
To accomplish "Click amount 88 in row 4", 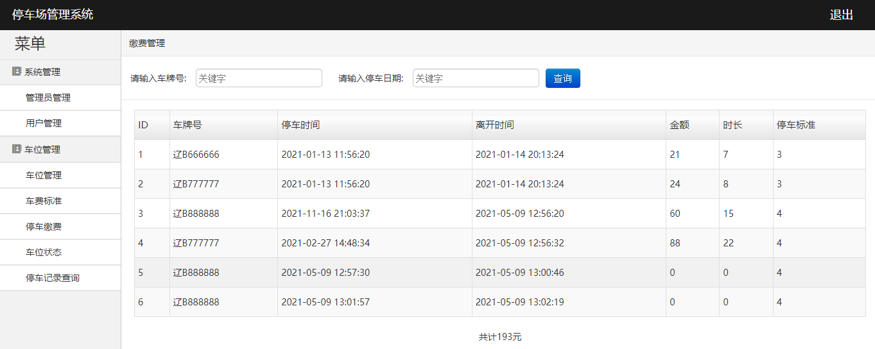I will coord(675,243).
